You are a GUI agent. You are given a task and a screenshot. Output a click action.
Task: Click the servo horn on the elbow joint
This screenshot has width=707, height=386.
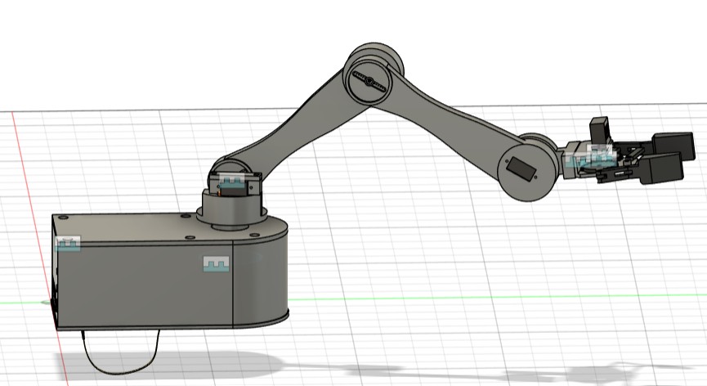click(368, 81)
